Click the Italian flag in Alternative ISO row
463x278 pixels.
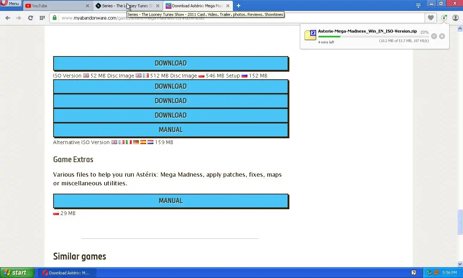tap(129, 142)
